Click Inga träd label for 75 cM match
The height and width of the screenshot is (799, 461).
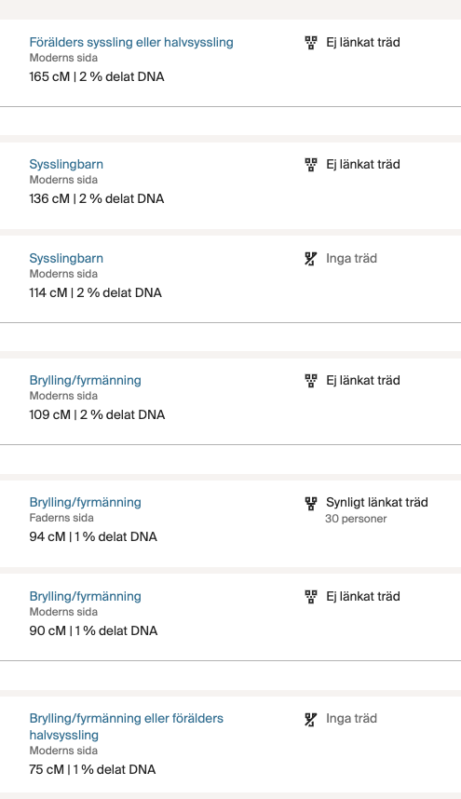[x=351, y=719]
